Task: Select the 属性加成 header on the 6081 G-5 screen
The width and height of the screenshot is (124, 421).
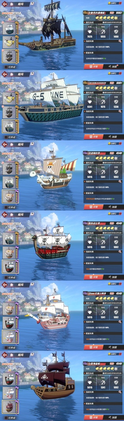Action: (90, 93)
